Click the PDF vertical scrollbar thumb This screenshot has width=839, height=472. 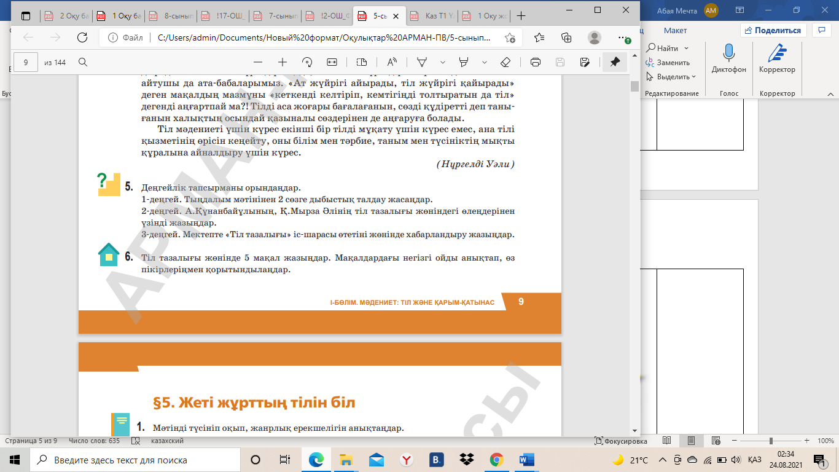click(634, 85)
